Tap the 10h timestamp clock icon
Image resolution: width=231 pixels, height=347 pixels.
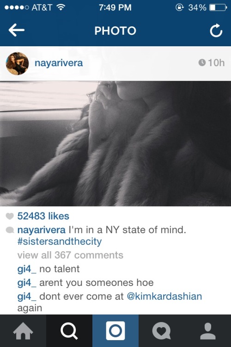[202, 62]
